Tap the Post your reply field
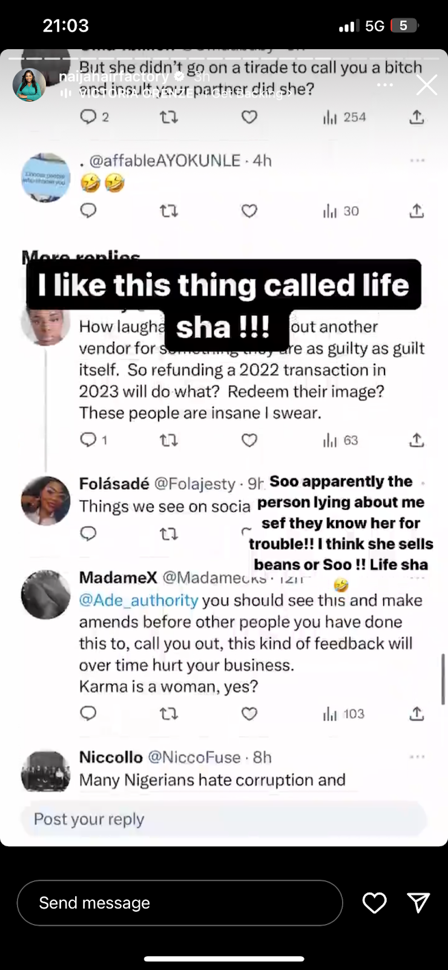448x970 pixels. click(223, 819)
